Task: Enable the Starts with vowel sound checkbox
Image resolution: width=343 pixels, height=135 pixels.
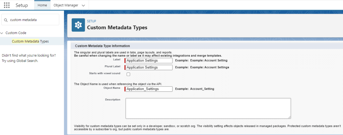Action: tap(128, 74)
